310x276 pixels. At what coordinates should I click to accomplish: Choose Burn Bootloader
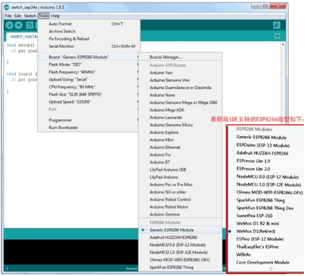click(x=89, y=128)
